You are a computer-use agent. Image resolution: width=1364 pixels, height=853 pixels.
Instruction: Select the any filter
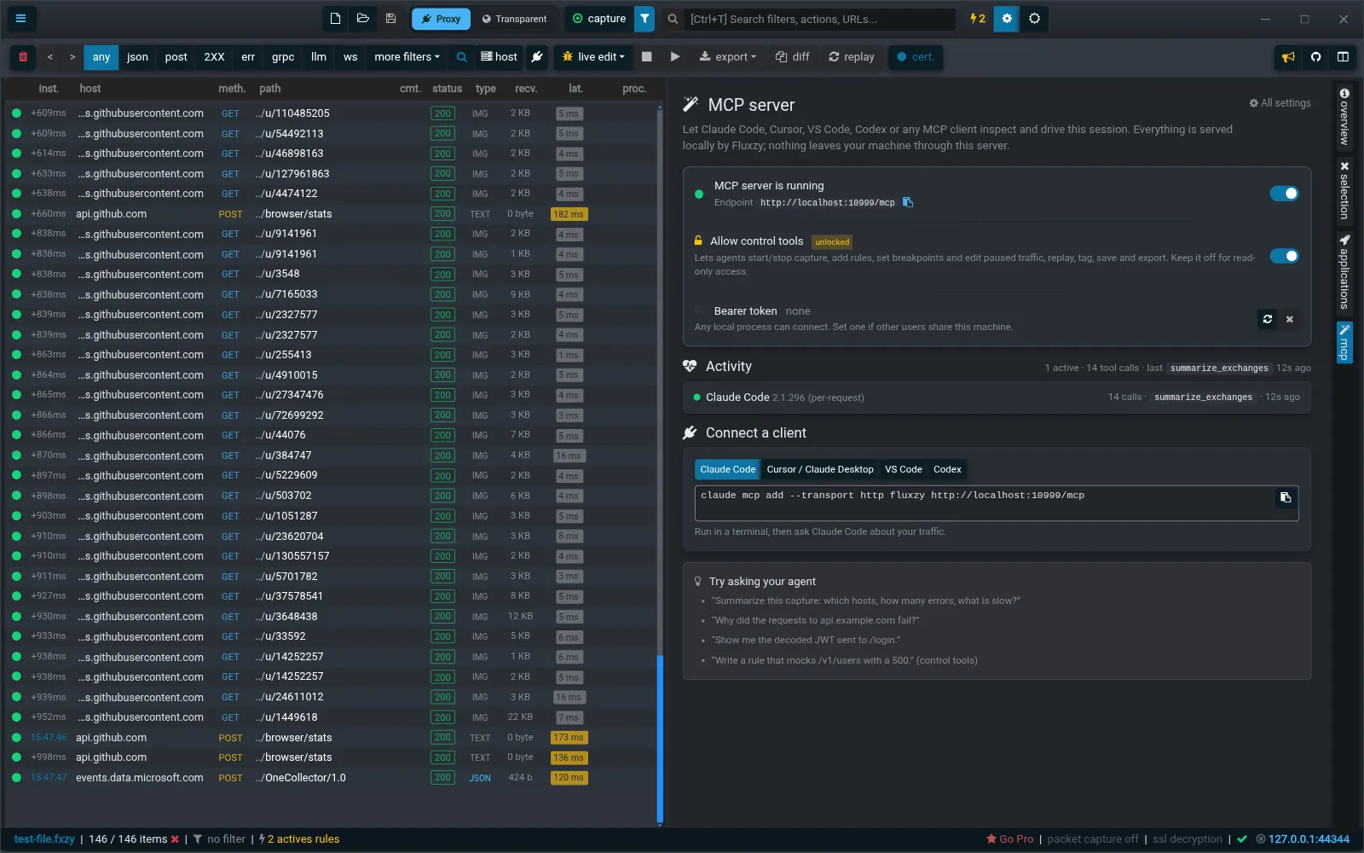tap(101, 57)
